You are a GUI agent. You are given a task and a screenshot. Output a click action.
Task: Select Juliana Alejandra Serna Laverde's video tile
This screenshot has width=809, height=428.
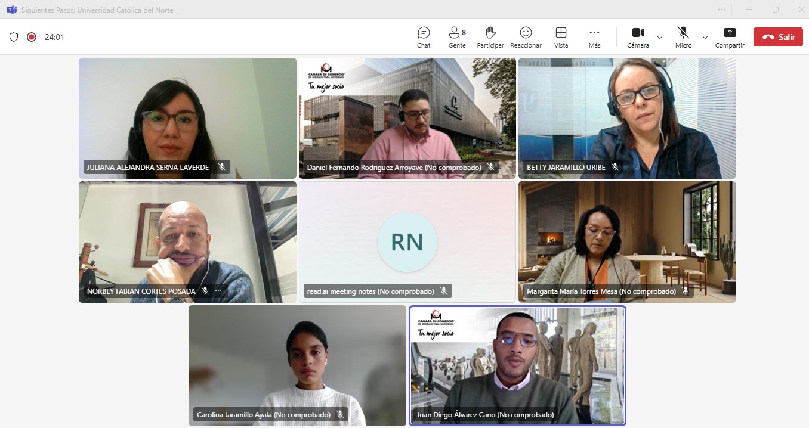pyautogui.click(x=187, y=113)
